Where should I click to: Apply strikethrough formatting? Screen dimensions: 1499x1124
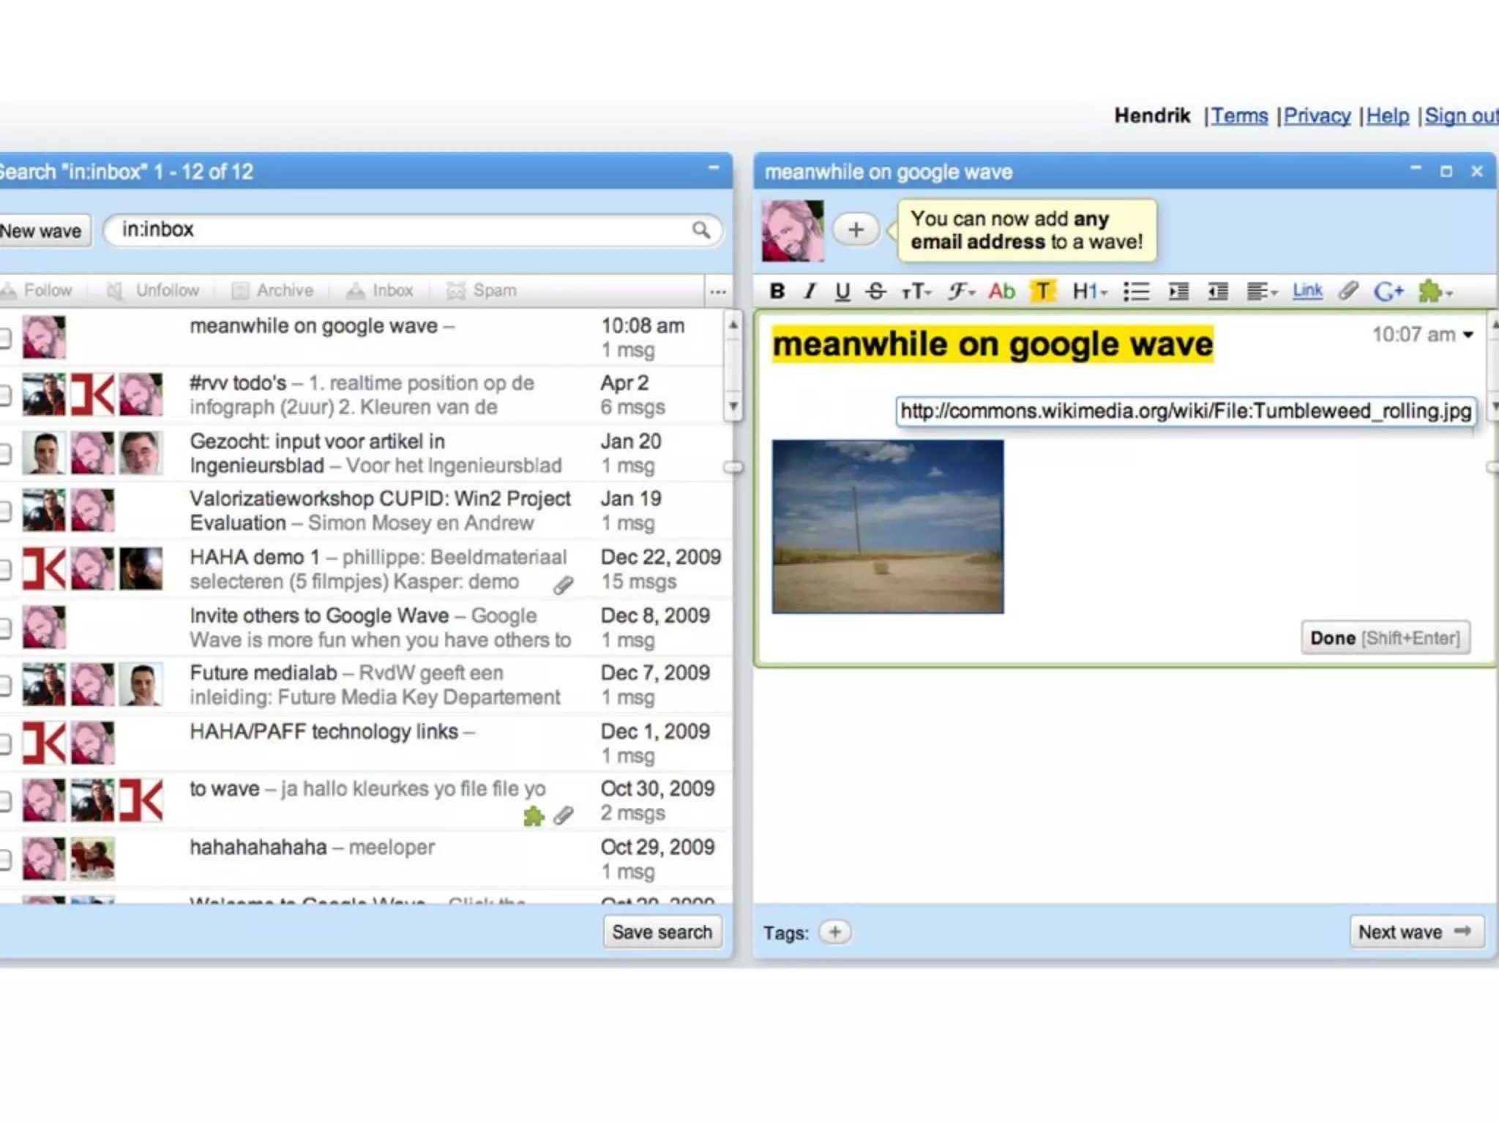(x=876, y=291)
